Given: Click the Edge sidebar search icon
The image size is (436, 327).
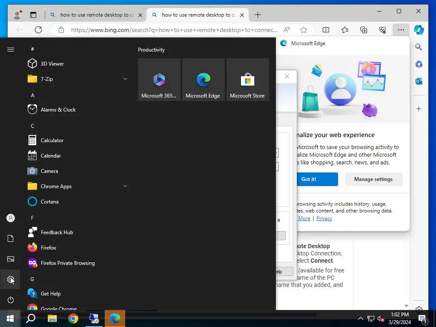Looking at the screenshot, I should click(419, 47).
